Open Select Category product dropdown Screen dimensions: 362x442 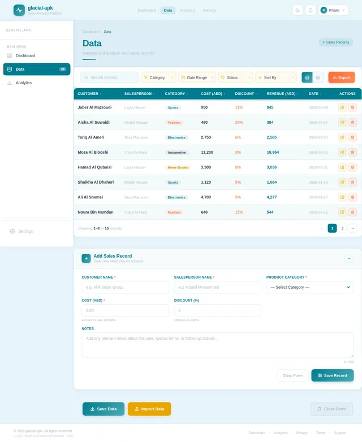[310, 287]
